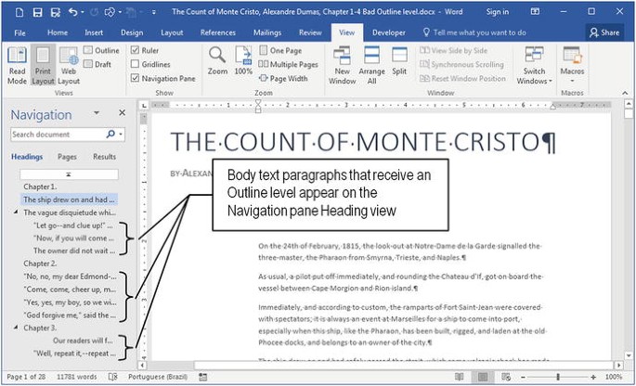Open the Review ribbon tab
The height and width of the screenshot is (386, 636).
(310, 32)
